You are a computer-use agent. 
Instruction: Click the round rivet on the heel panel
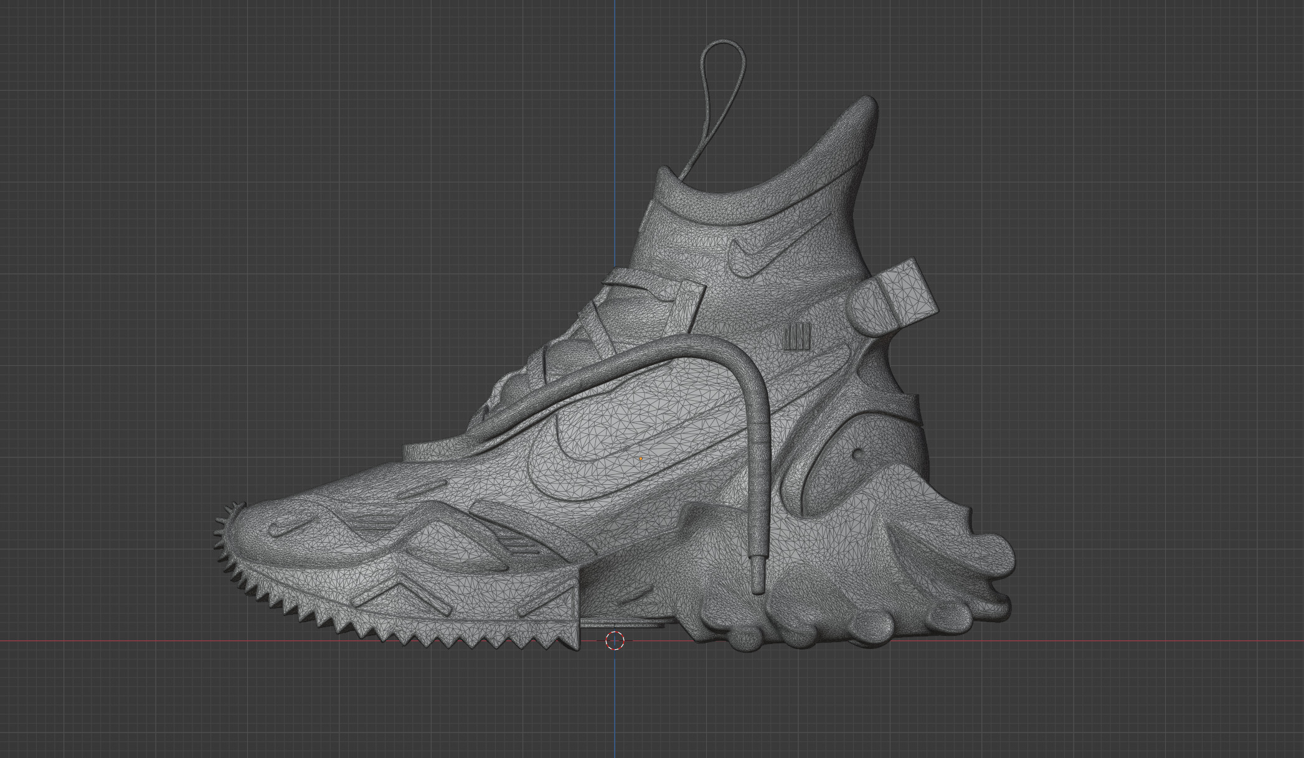[x=858, y=454]
